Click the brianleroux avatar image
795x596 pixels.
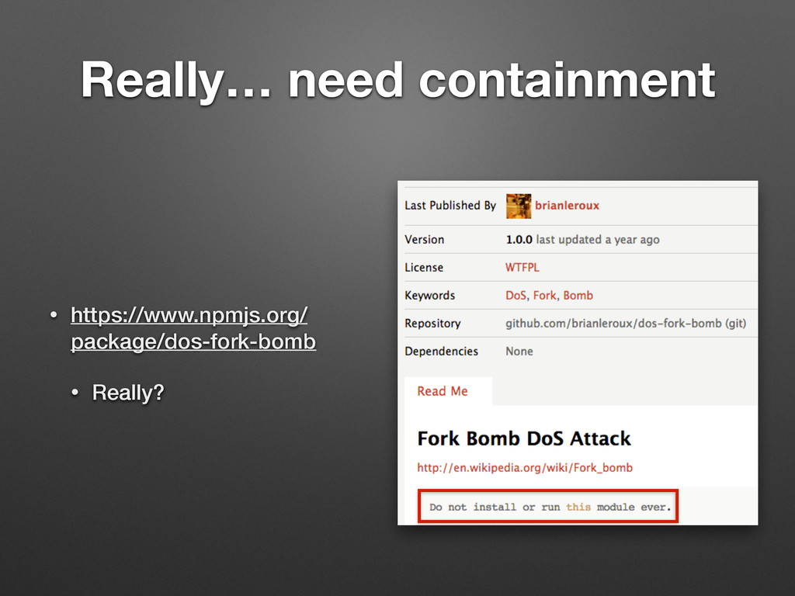pos(518,206)
